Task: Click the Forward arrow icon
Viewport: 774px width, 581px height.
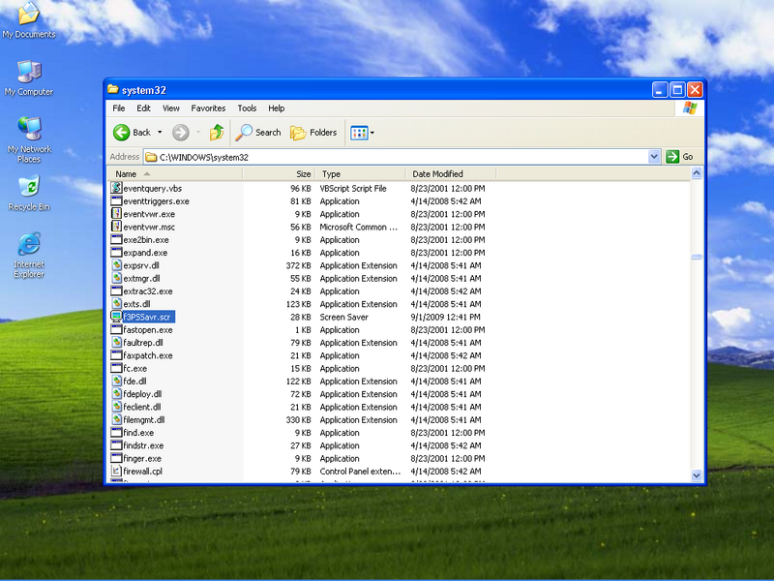Action: click(x=181, y=133)
